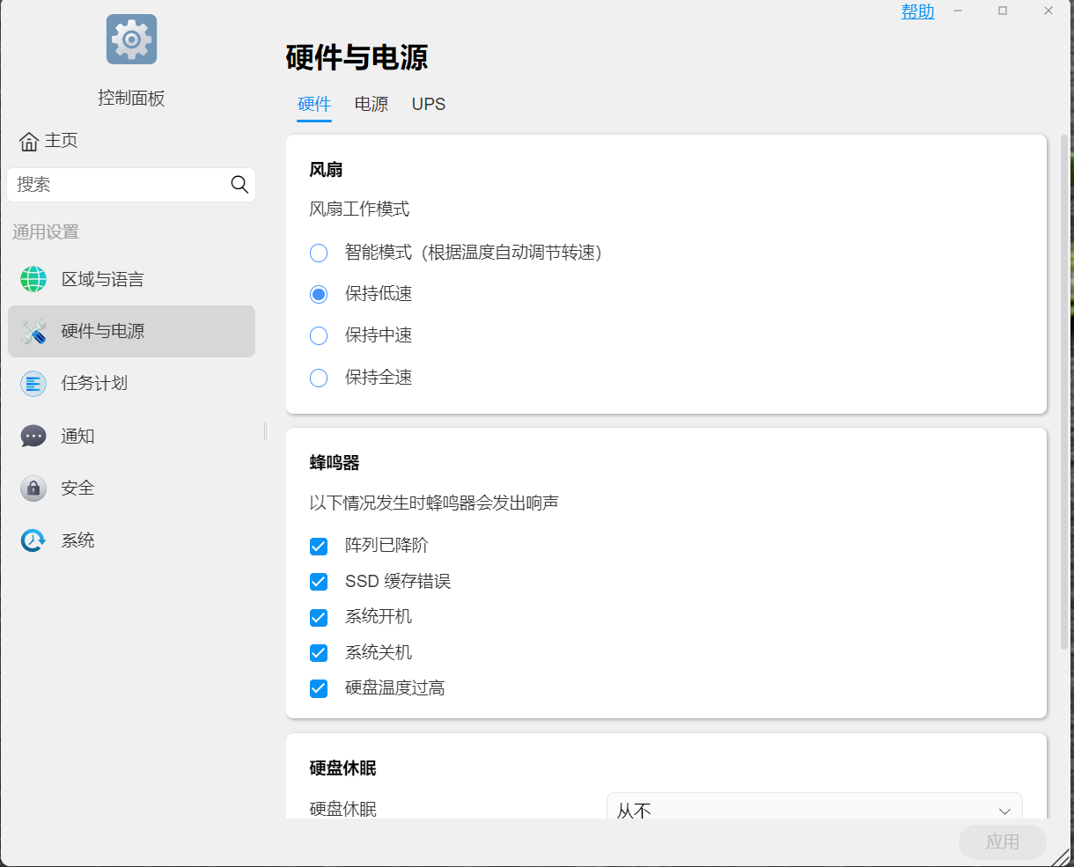
Task: Open the Security lock icon
Action: 33,489
